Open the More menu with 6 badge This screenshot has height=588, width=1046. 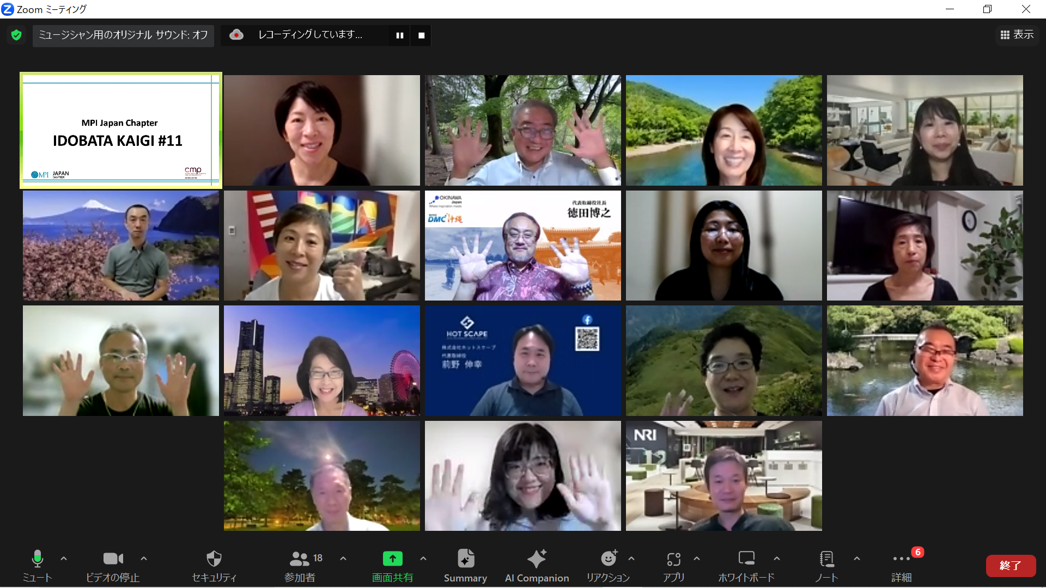[x=901, y=559]
